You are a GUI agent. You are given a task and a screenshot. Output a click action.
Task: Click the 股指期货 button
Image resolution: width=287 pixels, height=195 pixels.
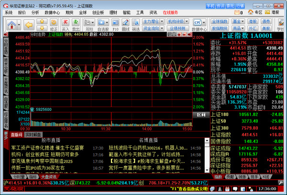tap(220, 28)
